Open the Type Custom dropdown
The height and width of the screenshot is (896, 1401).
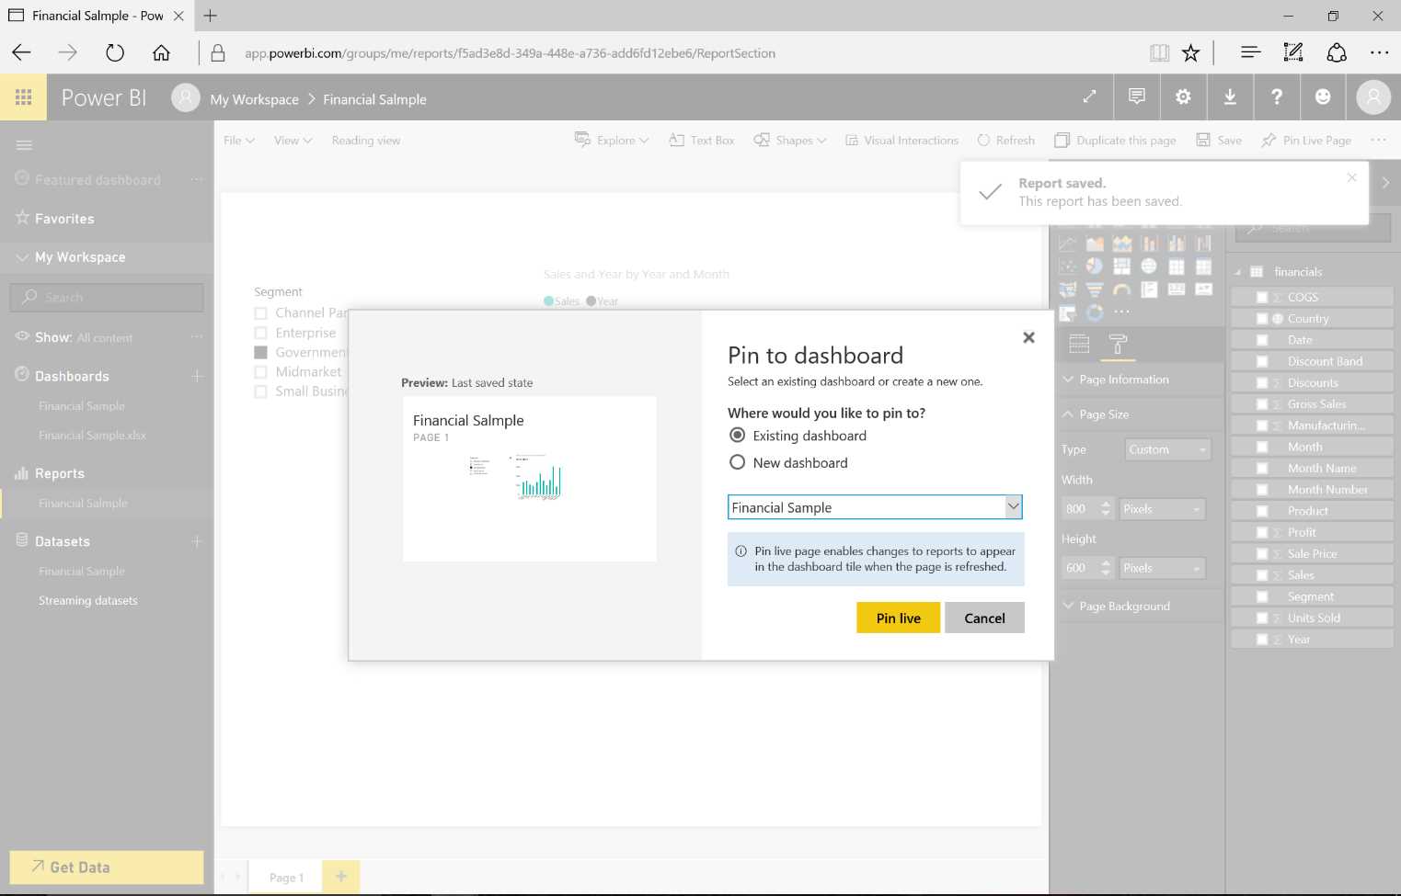coord(1168,449)
